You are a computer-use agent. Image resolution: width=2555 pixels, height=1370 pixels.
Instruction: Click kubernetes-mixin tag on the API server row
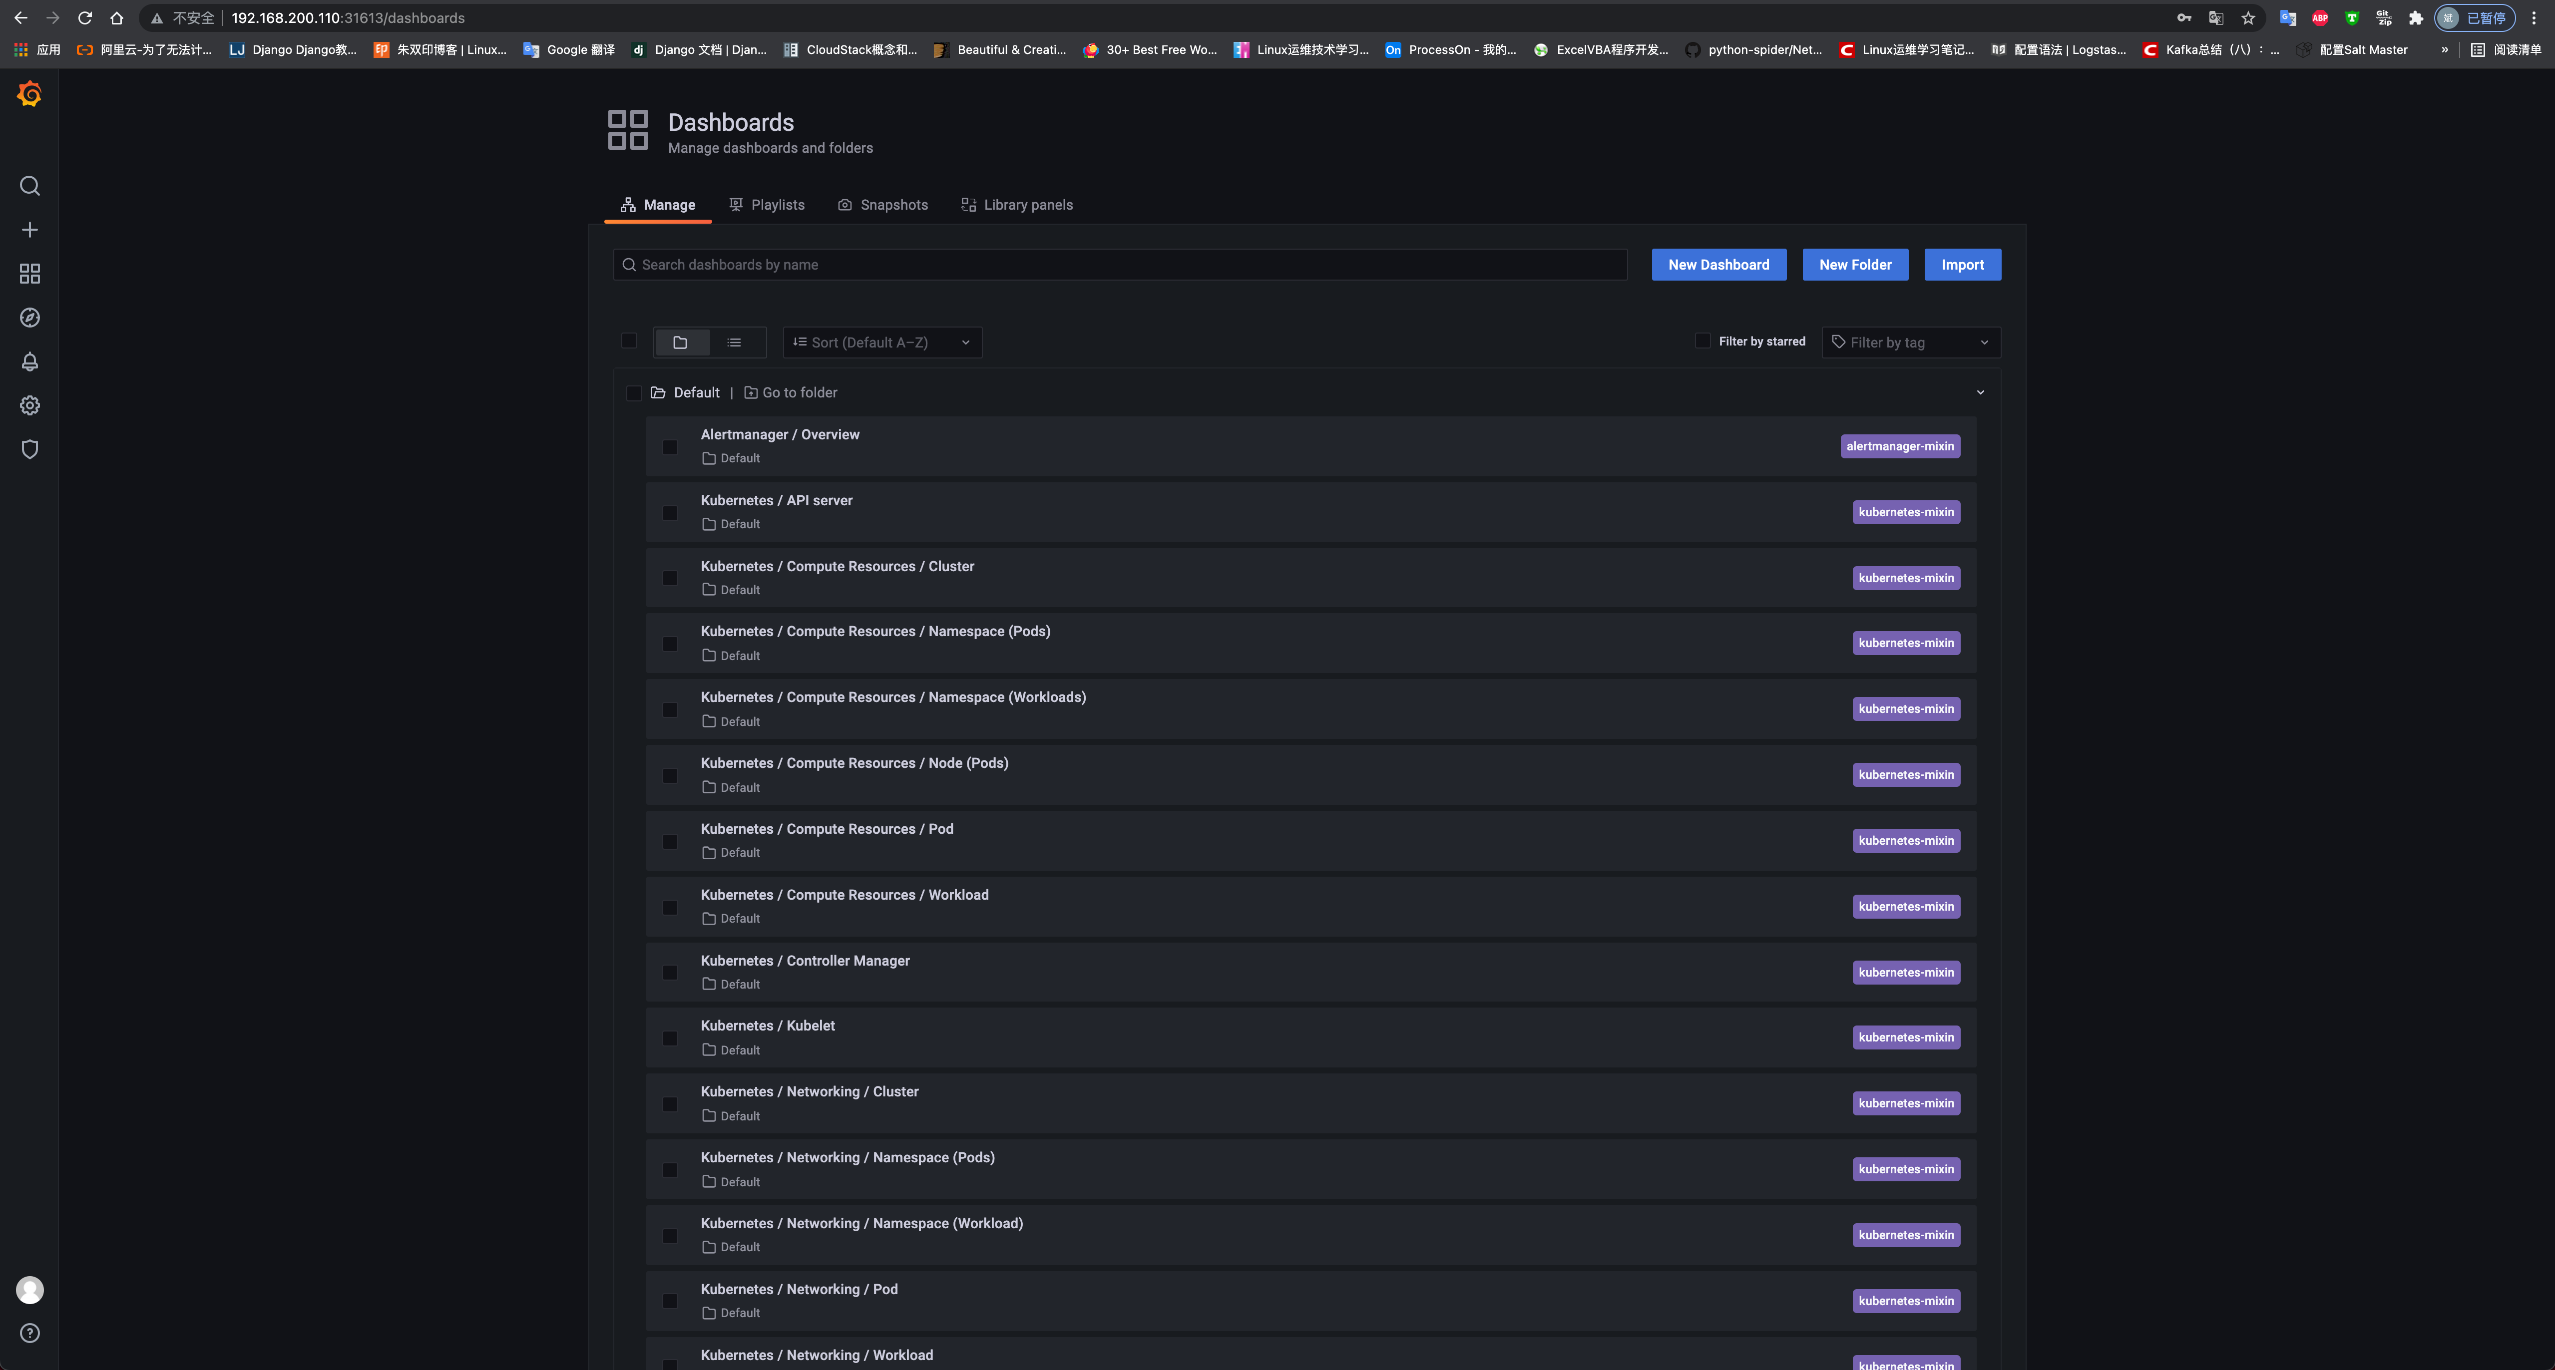[x=1905, y=513]
